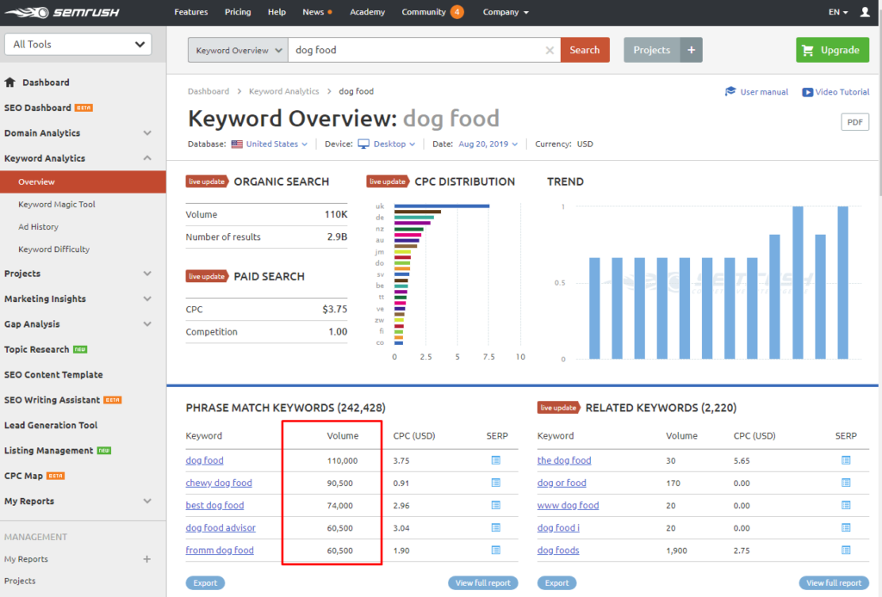This screenshot has height=597, width=882.
Task: Collapse the Keyword Analytics sidebar section
Action: [146, 158]
